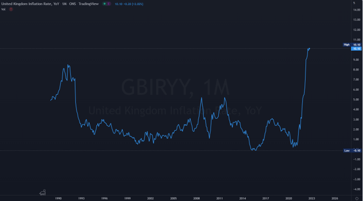Click the latest data point dot at 10.10
The height and width of the screenshot is (201, 363).
tap(309, 48)
